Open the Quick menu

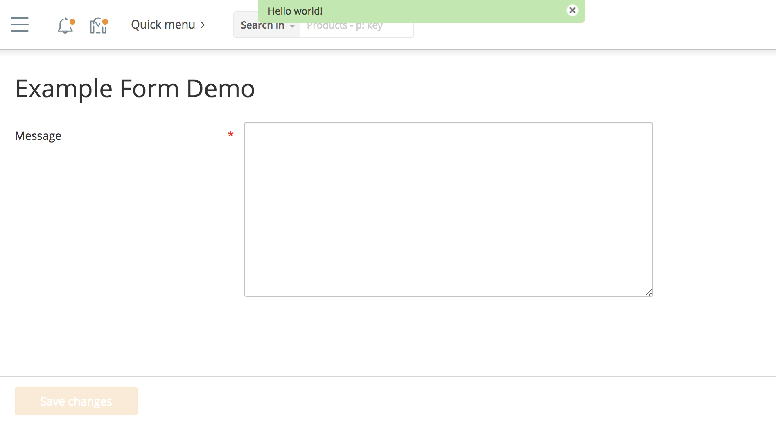point(163,25)
